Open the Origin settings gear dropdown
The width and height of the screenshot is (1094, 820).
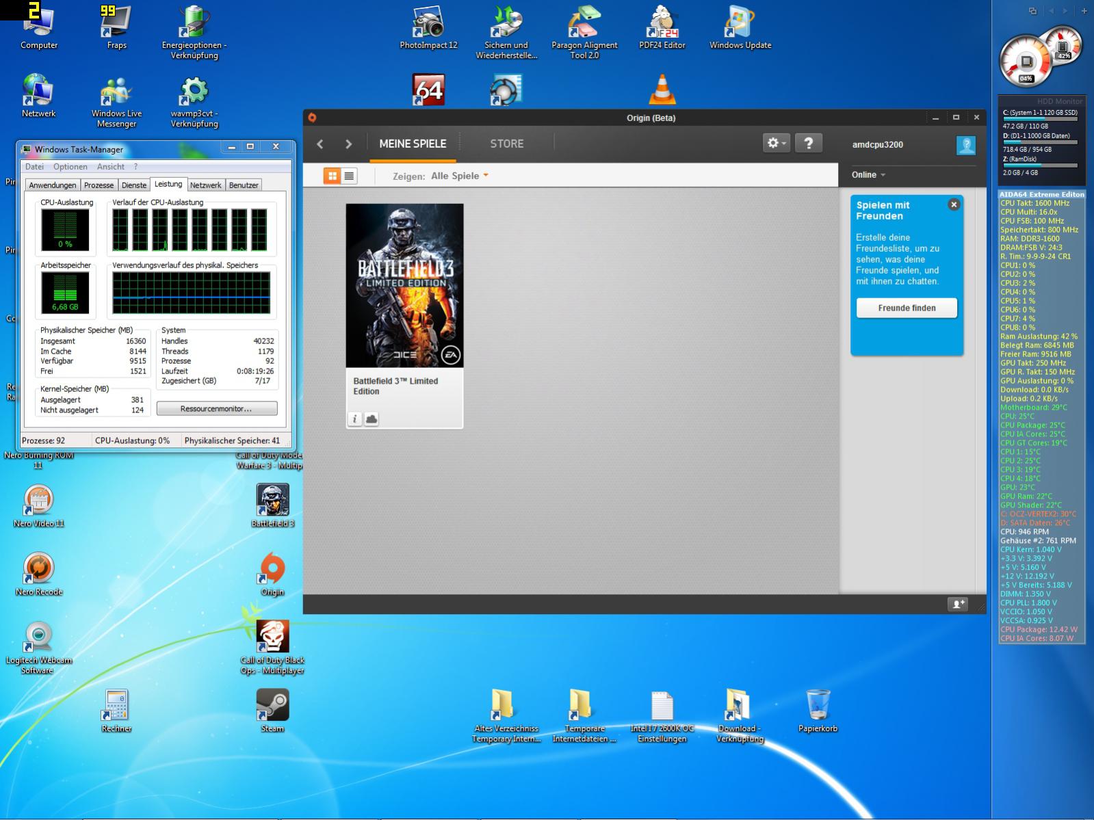click(777, 143)
